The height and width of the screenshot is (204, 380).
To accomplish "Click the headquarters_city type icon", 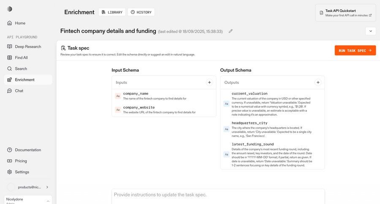I will click(226, 129).
